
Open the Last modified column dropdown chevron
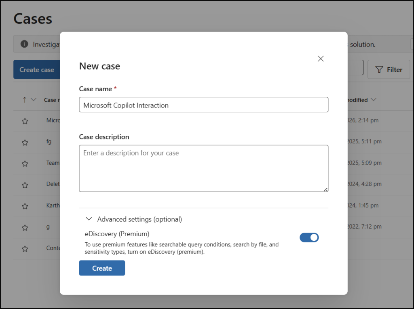(x=373, y=99)
